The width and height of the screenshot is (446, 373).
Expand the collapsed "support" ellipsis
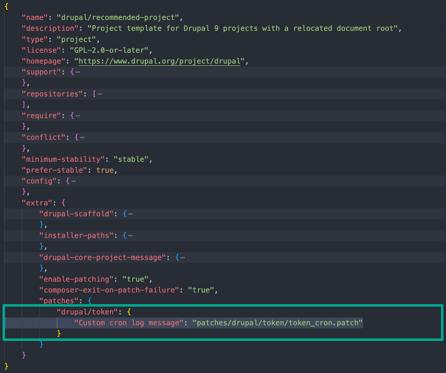coord(78,72)
